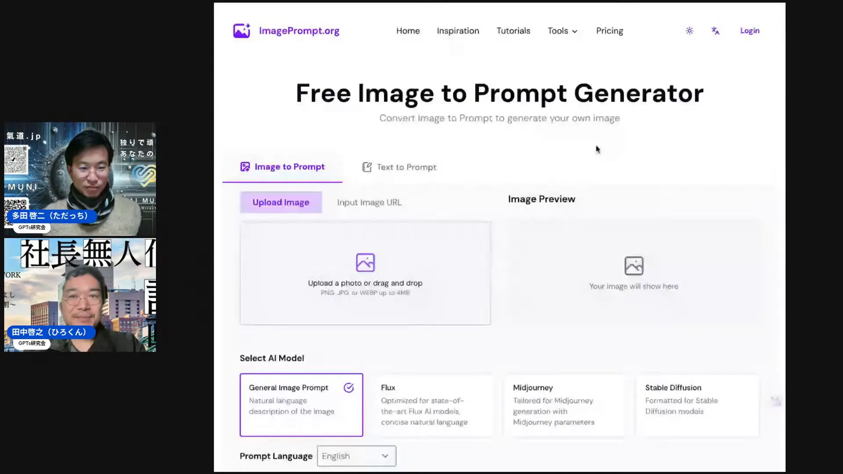The width and height of the screenshot is (843, 474).
Task: Select the General Image Prompt checkmark icon
Action: (349, 387)
